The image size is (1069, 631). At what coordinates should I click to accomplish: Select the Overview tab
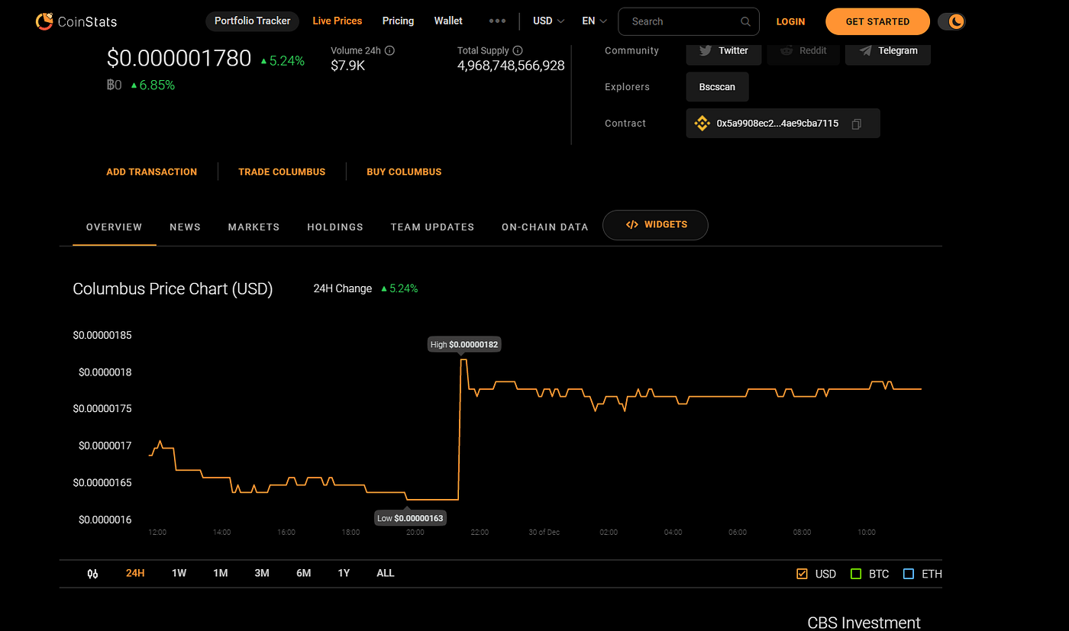pyautogui.click(x=115, y=227)
